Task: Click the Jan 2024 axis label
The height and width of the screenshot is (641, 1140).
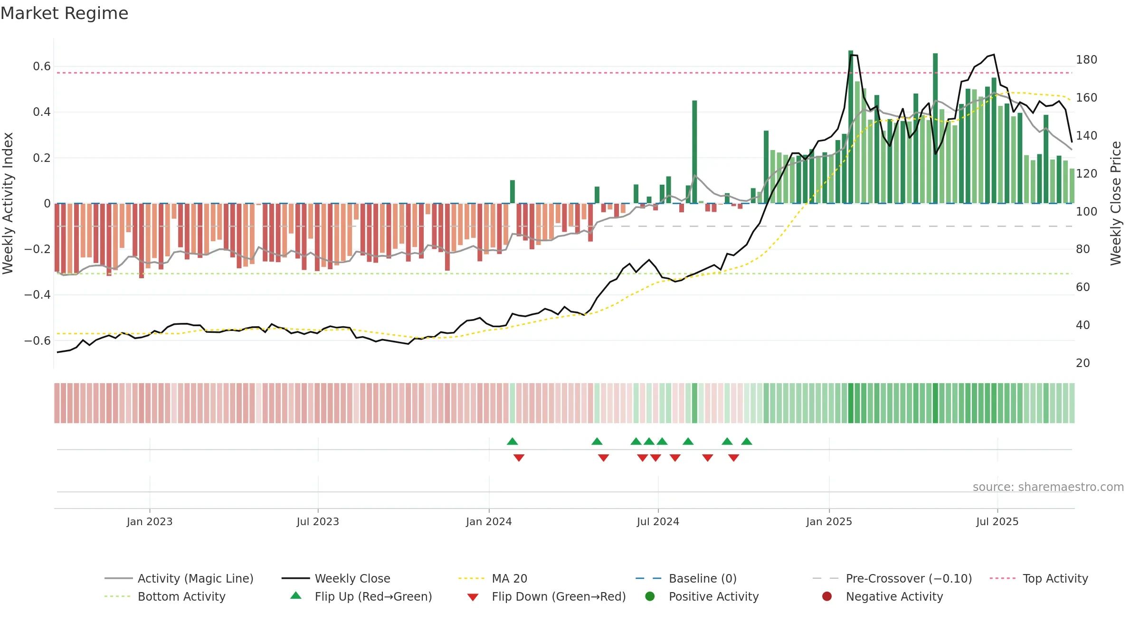Action: pos(489,522)
